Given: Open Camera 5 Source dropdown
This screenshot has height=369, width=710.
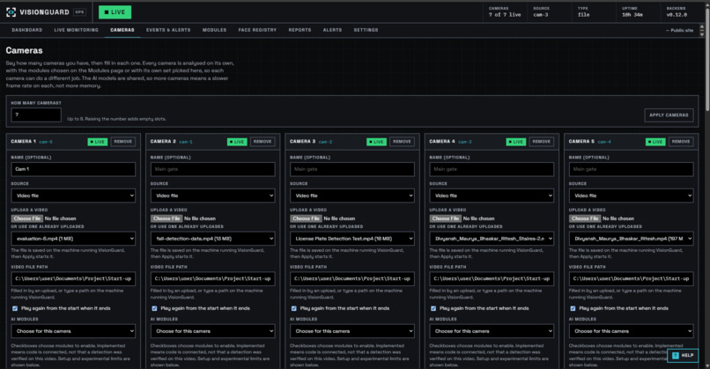Looking at the screenshot, I should (631, 196).
